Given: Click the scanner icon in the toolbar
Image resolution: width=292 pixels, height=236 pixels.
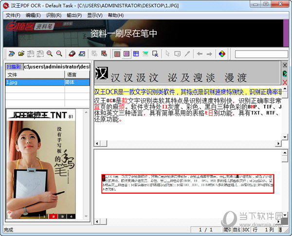Looking at the screenshot, I should pyautogui.click(x=12, y=54).
